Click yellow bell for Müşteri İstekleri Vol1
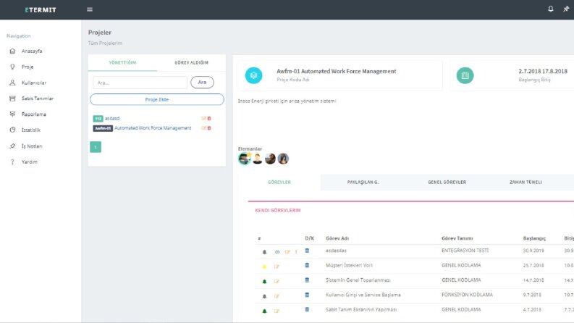 pos(264,267)
